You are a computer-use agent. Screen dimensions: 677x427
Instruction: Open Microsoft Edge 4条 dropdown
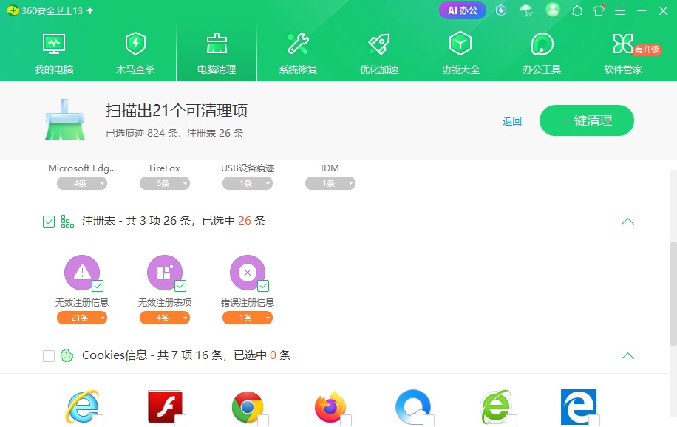point(82,183)
